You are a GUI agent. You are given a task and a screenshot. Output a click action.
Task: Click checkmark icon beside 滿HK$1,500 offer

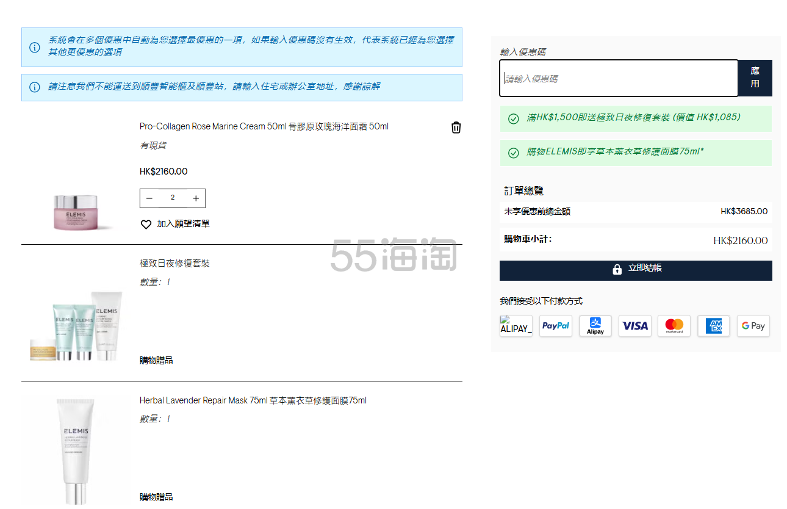click(514, 118)
